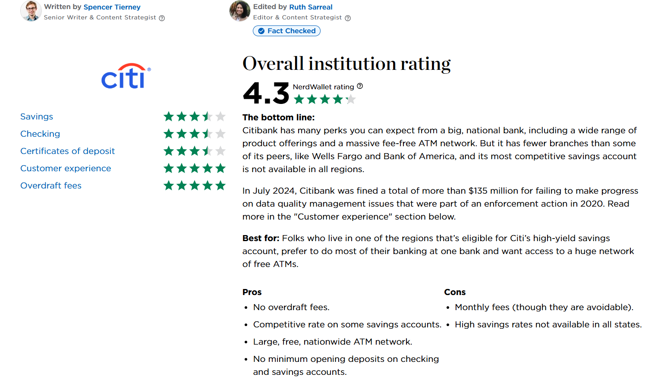
Task: Click the Citi logo
Action: point(126,76)
